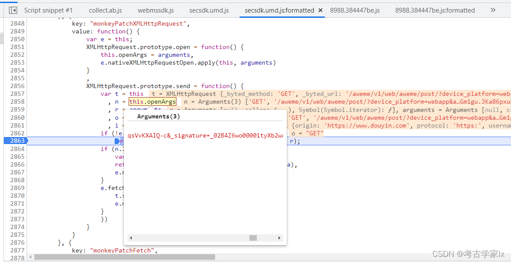Viewport: 511px width, 262px height.
Task: Click the editor's horizontal scrollbar thumb
Action: point(124,257)
